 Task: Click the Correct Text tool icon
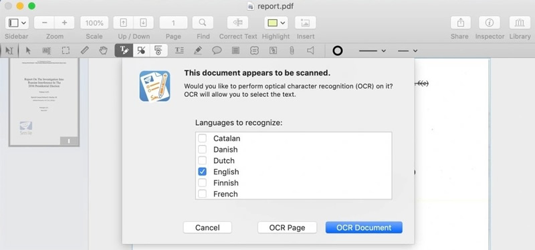238,23
